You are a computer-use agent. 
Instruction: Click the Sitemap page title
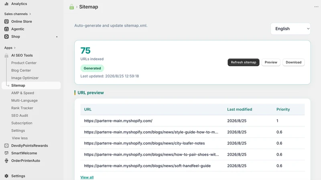[x=89, y=7]
